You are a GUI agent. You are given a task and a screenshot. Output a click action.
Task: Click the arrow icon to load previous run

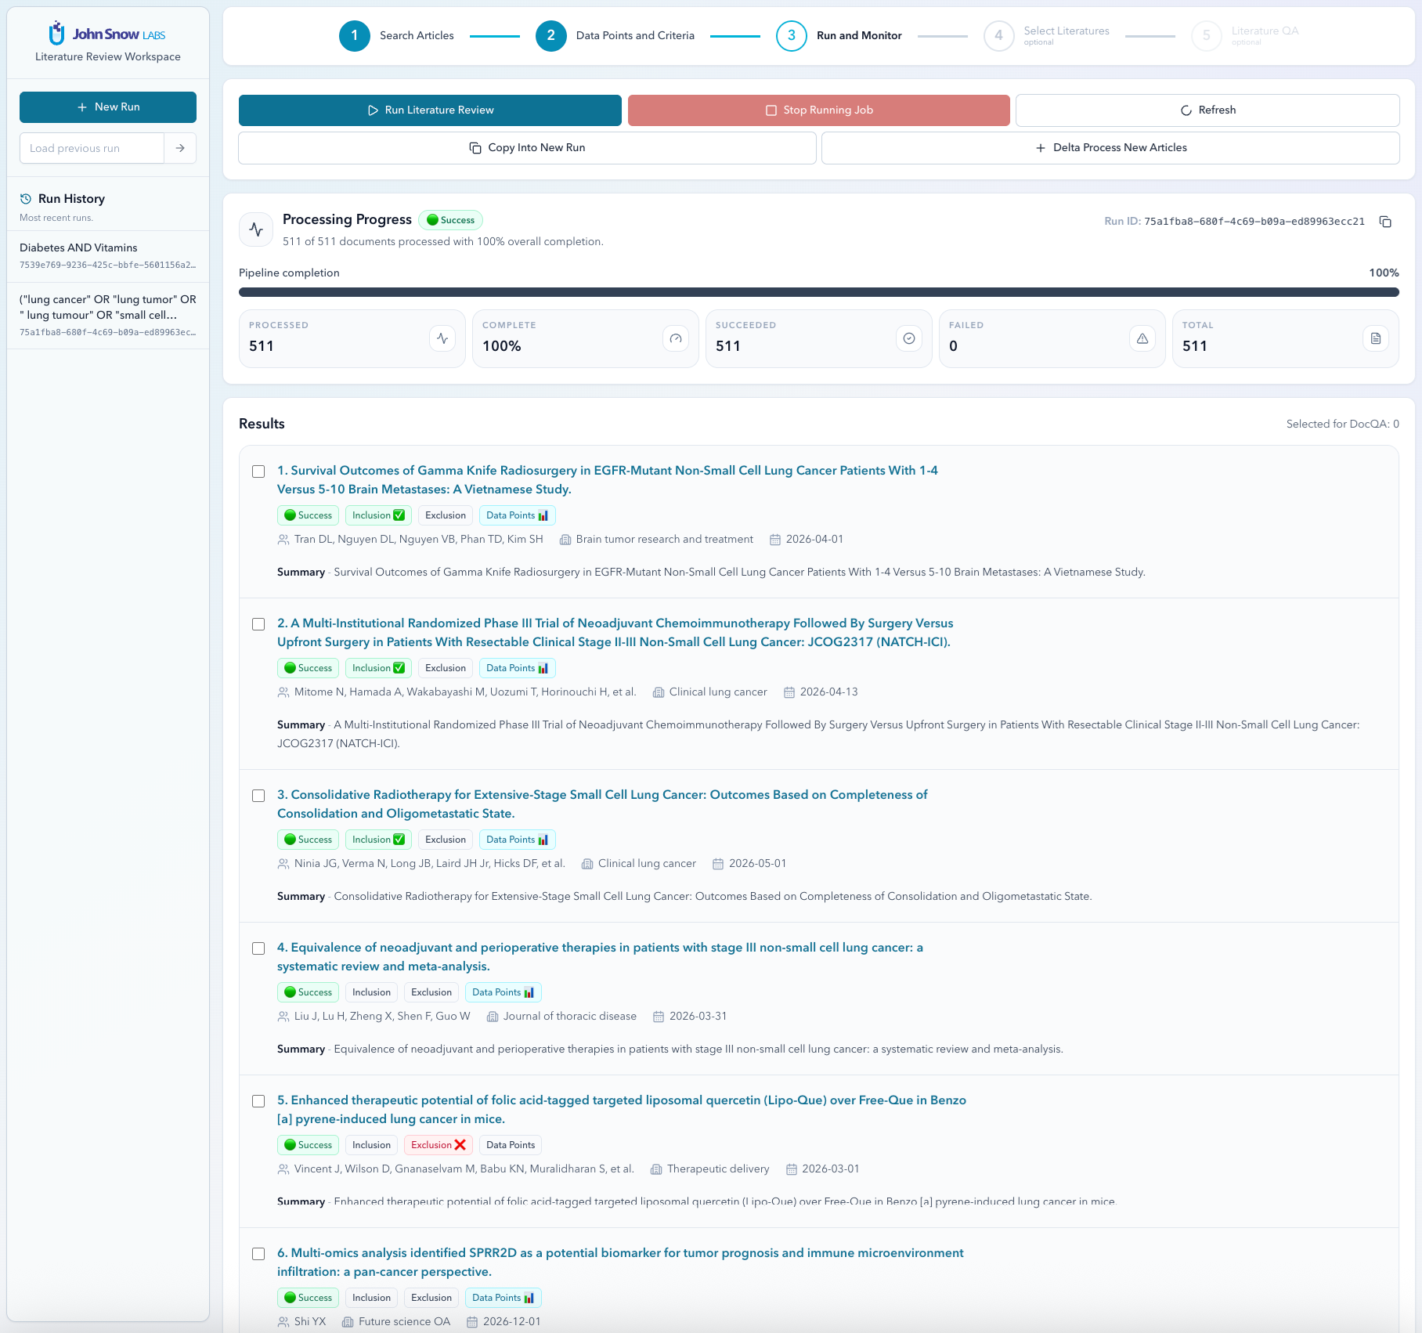(180, 148)
